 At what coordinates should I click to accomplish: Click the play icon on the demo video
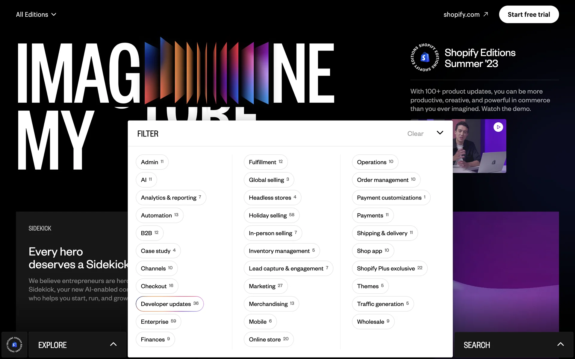click(498, 127)
